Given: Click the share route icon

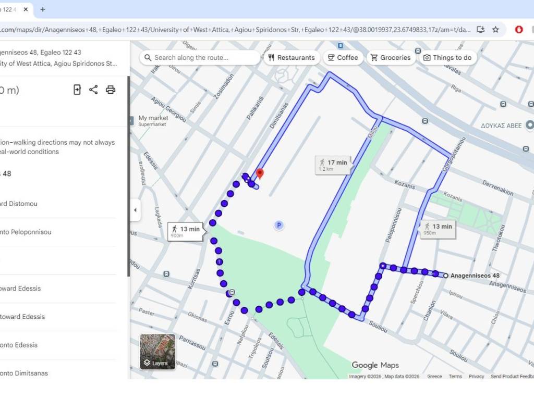Looking at the screenshot, I should pos(93,90).
